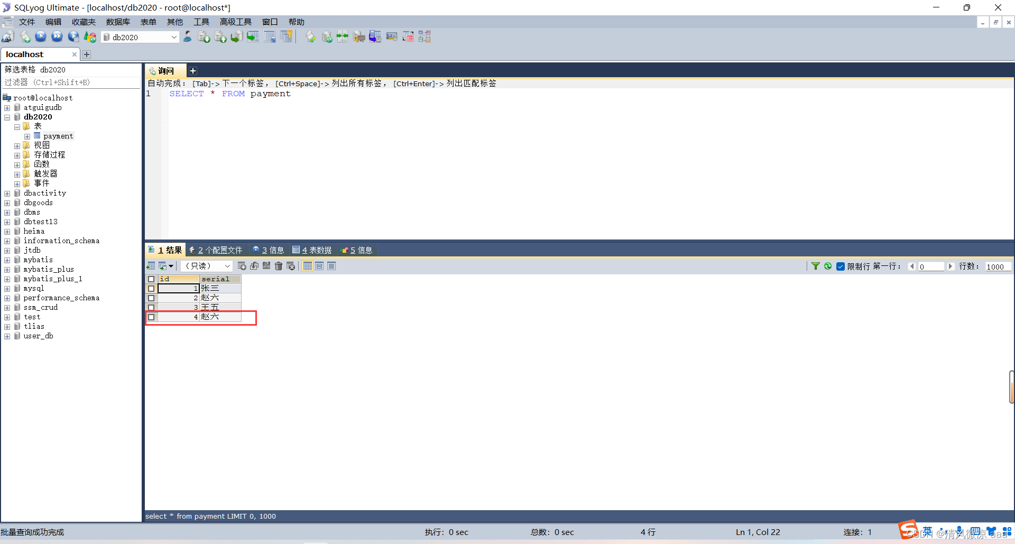This screenshot has height=544, width=1015.
Task: Click the 行数 row count field
Action: point(998,266)
